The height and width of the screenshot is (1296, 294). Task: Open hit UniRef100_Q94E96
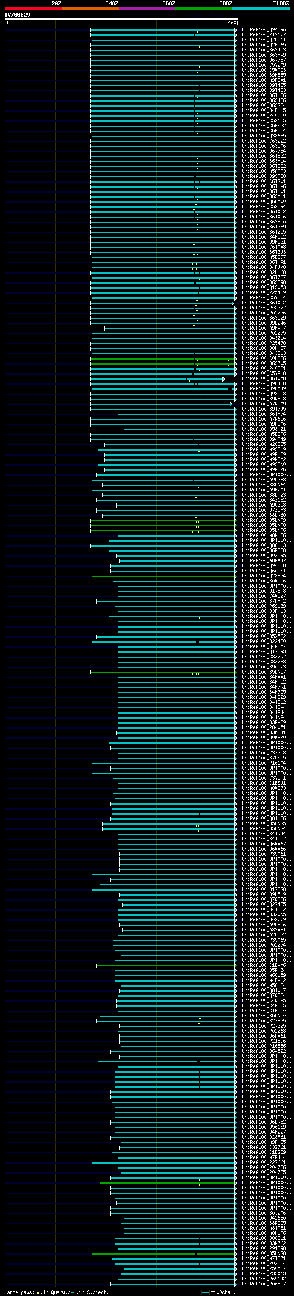(x=264, y=30)
